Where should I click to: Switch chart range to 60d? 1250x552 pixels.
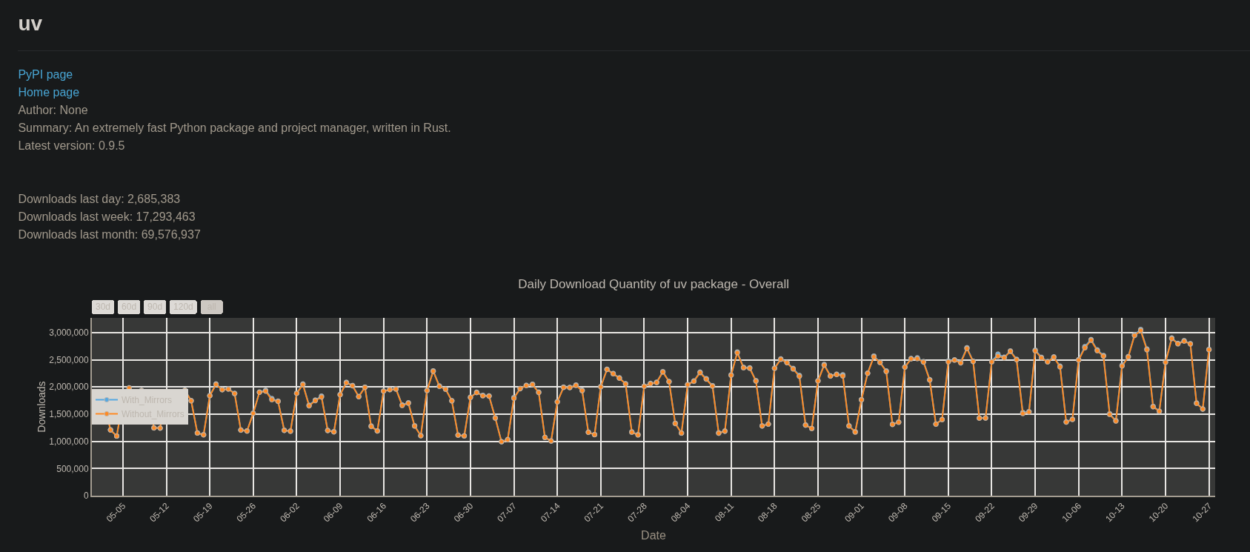[129, 307]
